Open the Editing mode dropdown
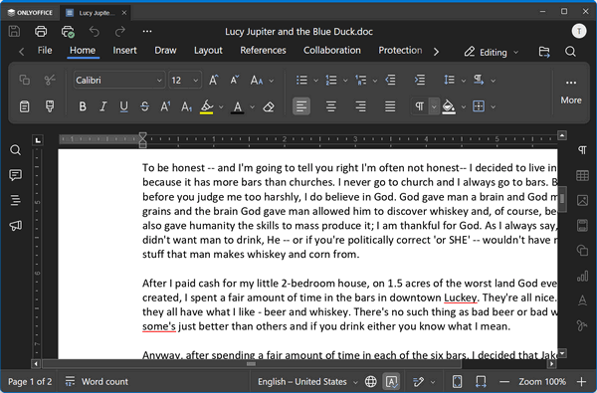This screenshot has height=393, width=597. [x=492, y=52]
